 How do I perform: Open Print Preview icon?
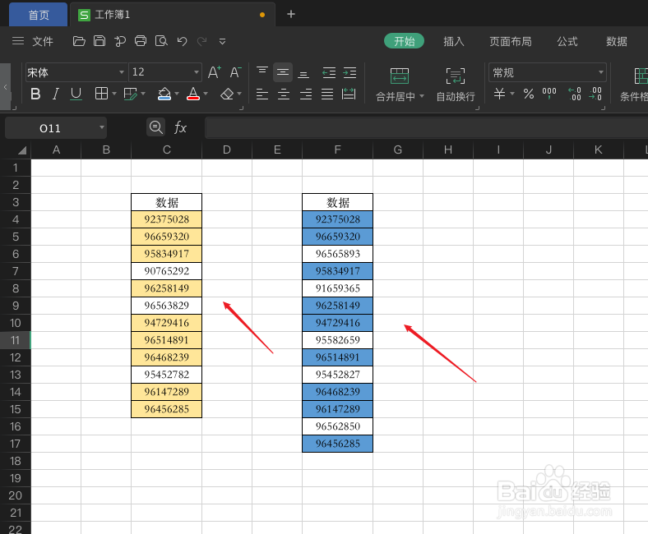pos(161,41)
